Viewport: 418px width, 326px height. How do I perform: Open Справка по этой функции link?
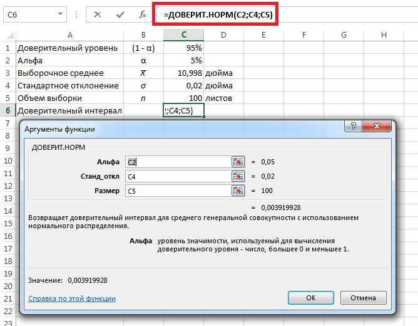[x=72, y=298]
